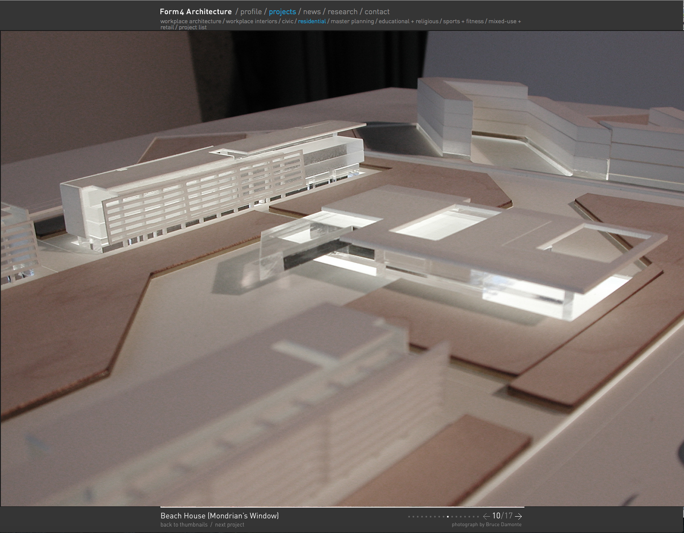Open sports + fitness category
684x533 pixels.
point(463,21)
